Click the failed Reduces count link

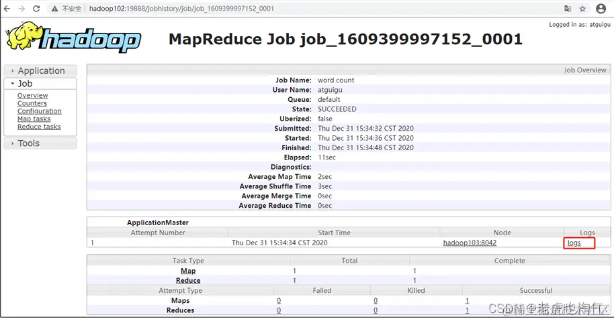pyautogui.click(x=279, y=310)
